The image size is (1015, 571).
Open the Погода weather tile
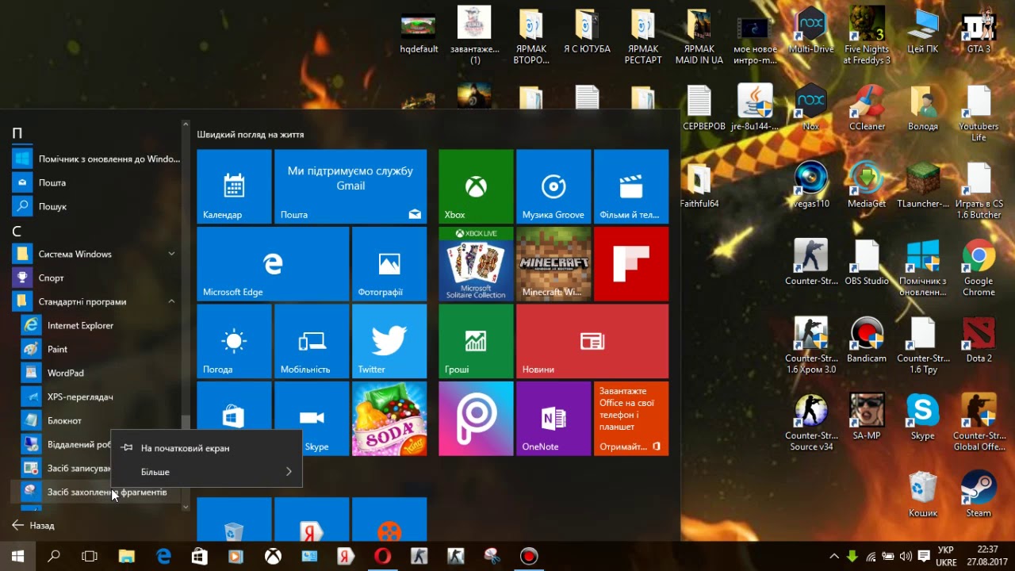[x=233, y=341]
